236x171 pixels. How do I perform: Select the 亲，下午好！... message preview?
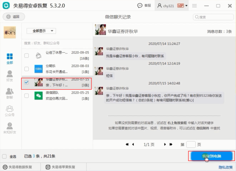coord(56,85)
